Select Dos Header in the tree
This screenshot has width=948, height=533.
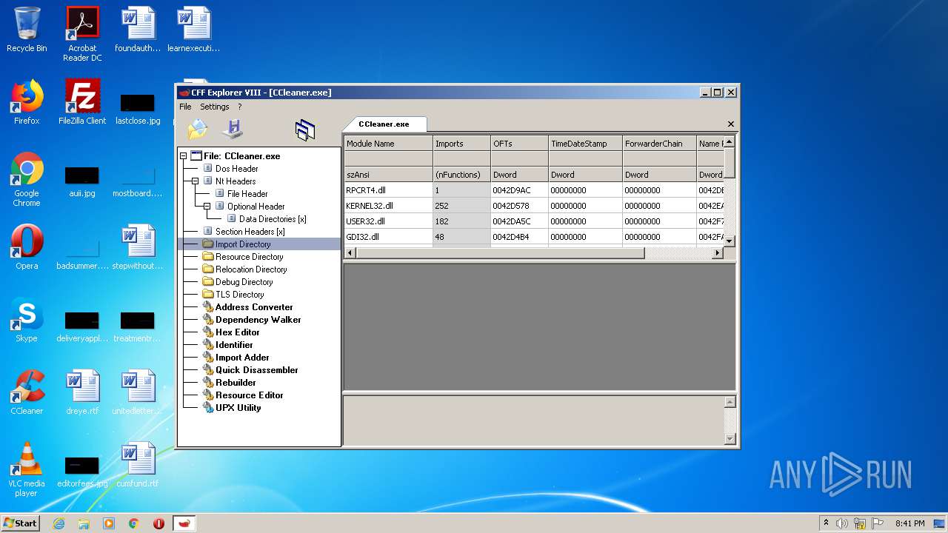pyautogui.click(x=237, y=169)
